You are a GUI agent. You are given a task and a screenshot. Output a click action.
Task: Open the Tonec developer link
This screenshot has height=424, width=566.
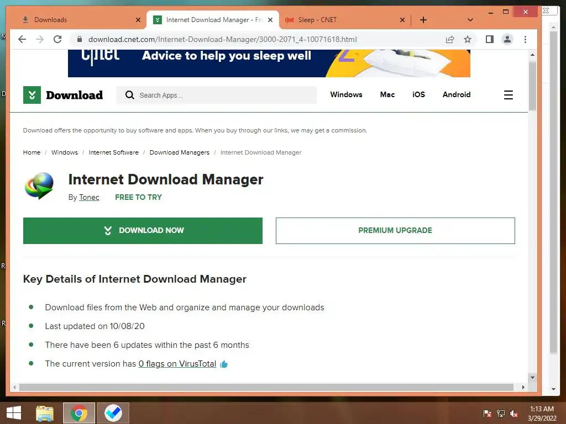[89, 197]
